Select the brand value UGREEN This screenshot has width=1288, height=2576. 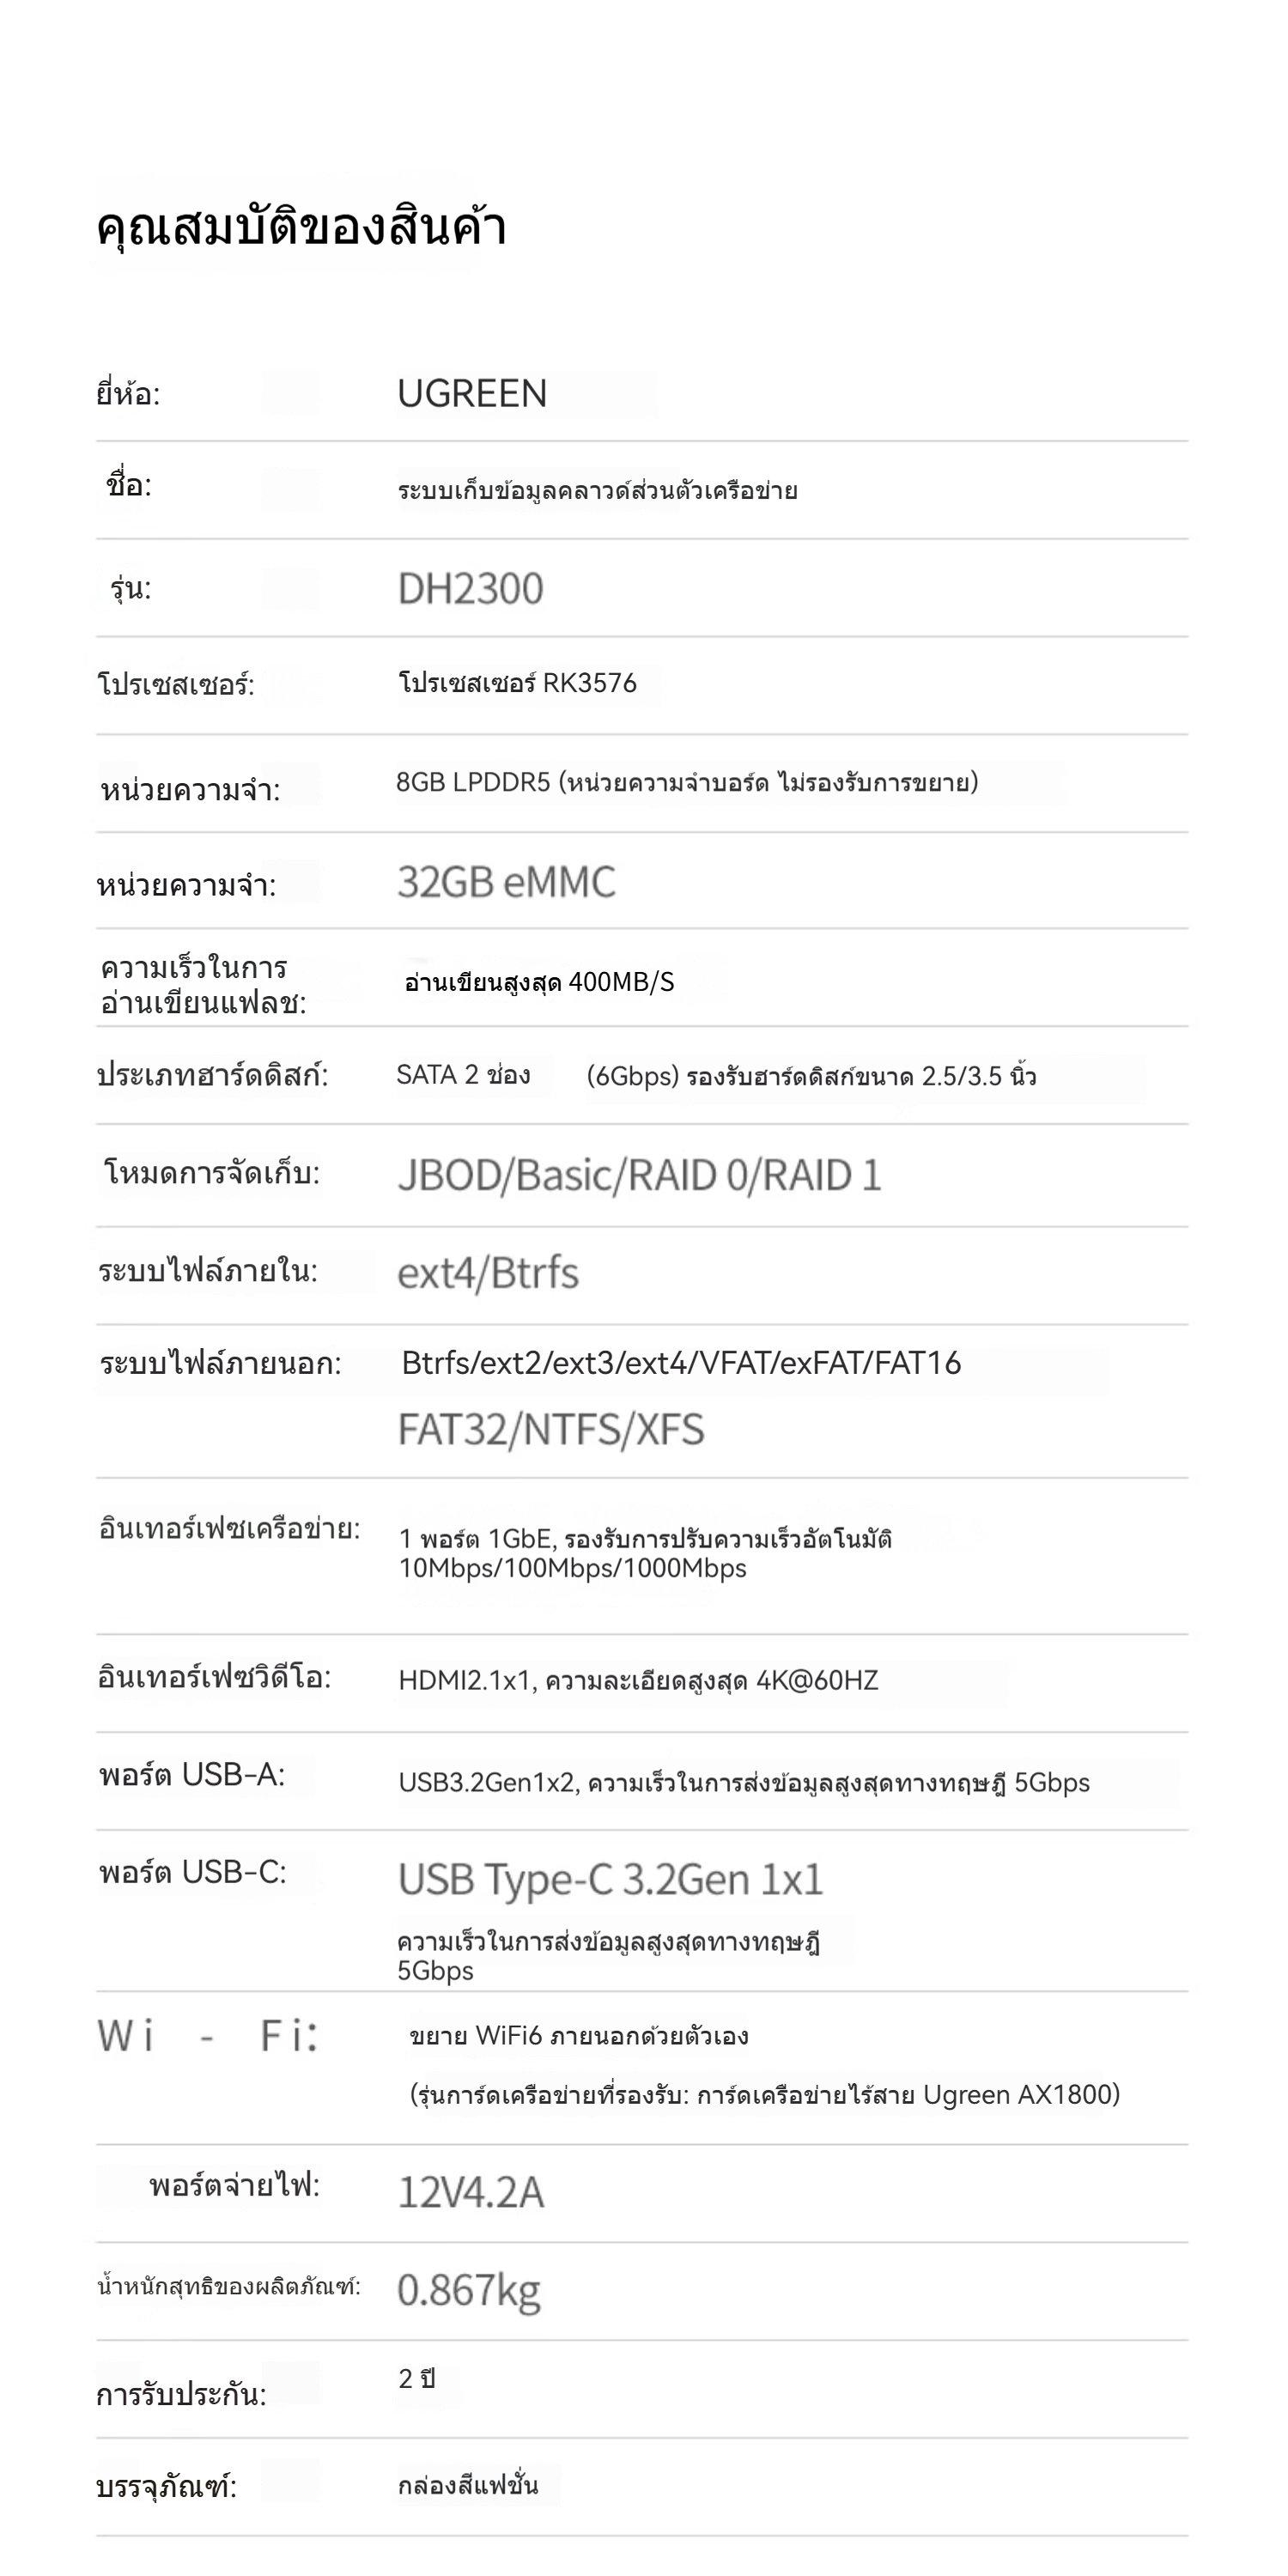click(472, 393)
